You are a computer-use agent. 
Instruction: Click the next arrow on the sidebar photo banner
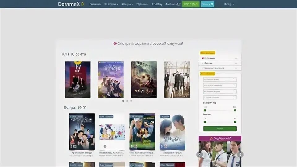click(x=240, y=155)
